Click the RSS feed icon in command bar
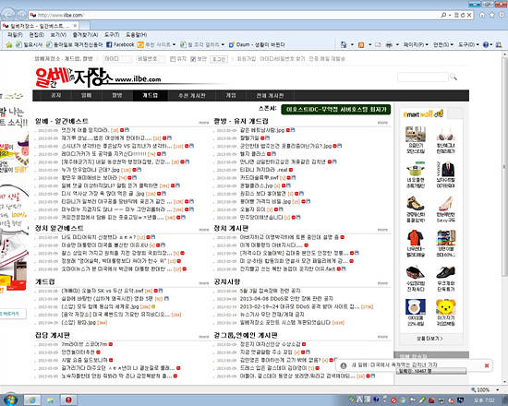Screen dimensions: 508x406 tap(361, 44)
